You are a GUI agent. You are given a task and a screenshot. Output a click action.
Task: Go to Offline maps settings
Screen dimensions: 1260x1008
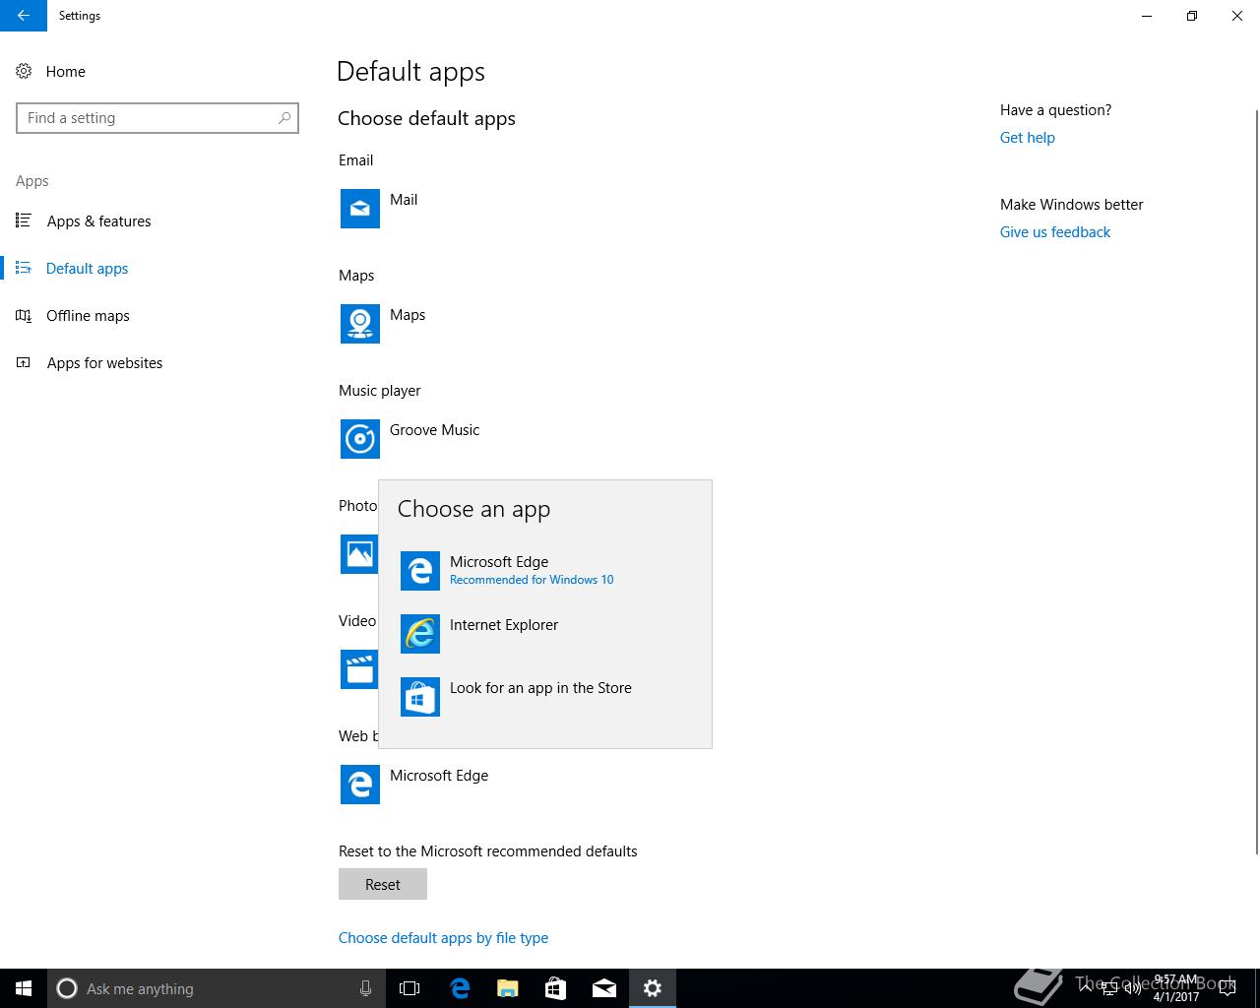point(88,316)
